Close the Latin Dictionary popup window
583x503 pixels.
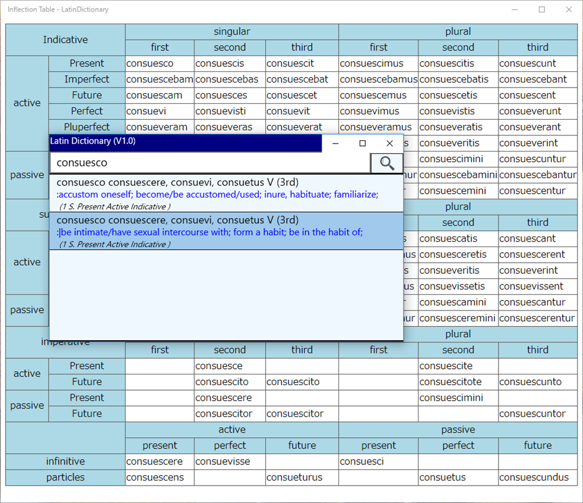coord(390,143)
